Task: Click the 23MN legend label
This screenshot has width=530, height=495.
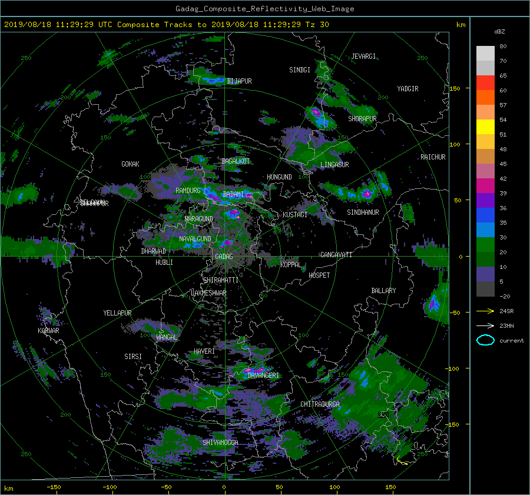Action: point(506,325)
